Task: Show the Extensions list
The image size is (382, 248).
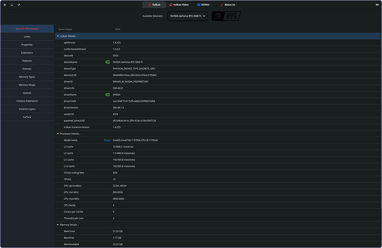Action: pos(27,53)
